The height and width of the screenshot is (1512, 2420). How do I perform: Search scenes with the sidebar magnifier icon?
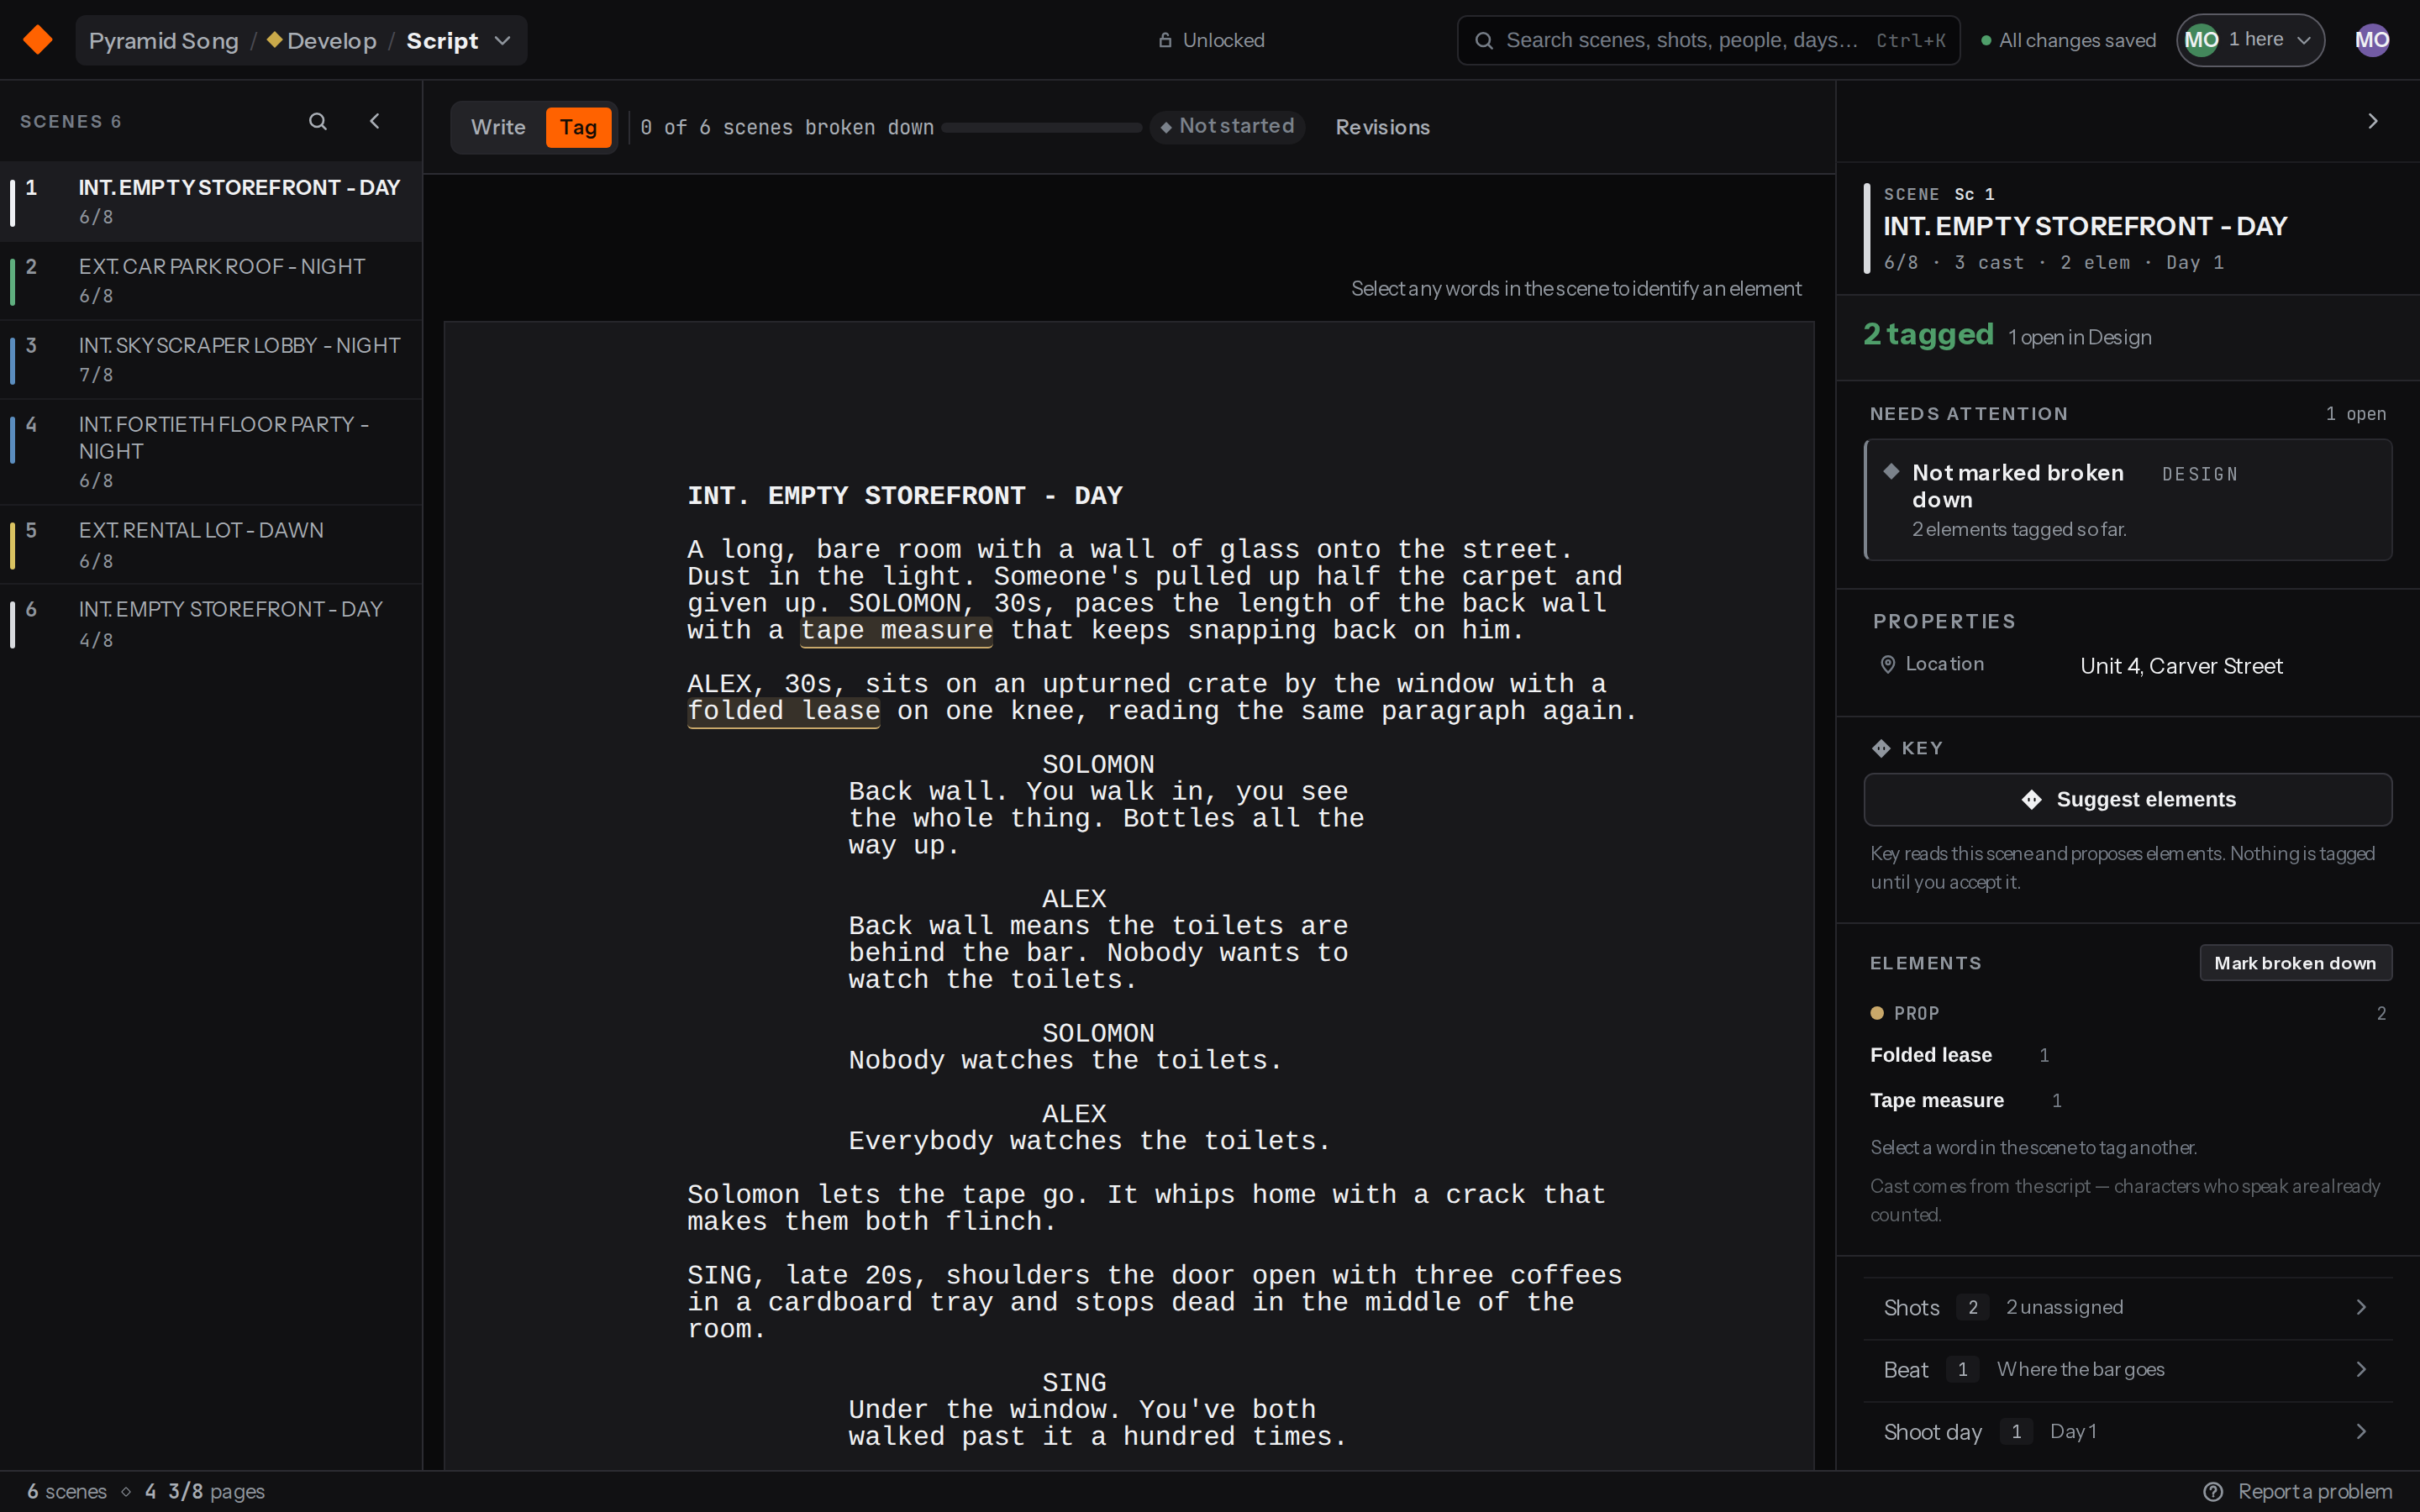318,121
